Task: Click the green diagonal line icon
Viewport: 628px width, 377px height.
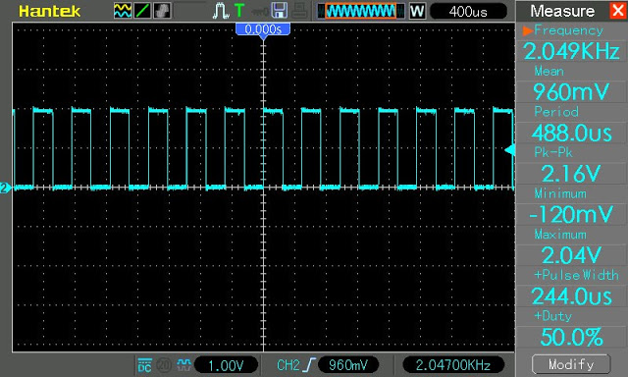Action: coord(142,11)
